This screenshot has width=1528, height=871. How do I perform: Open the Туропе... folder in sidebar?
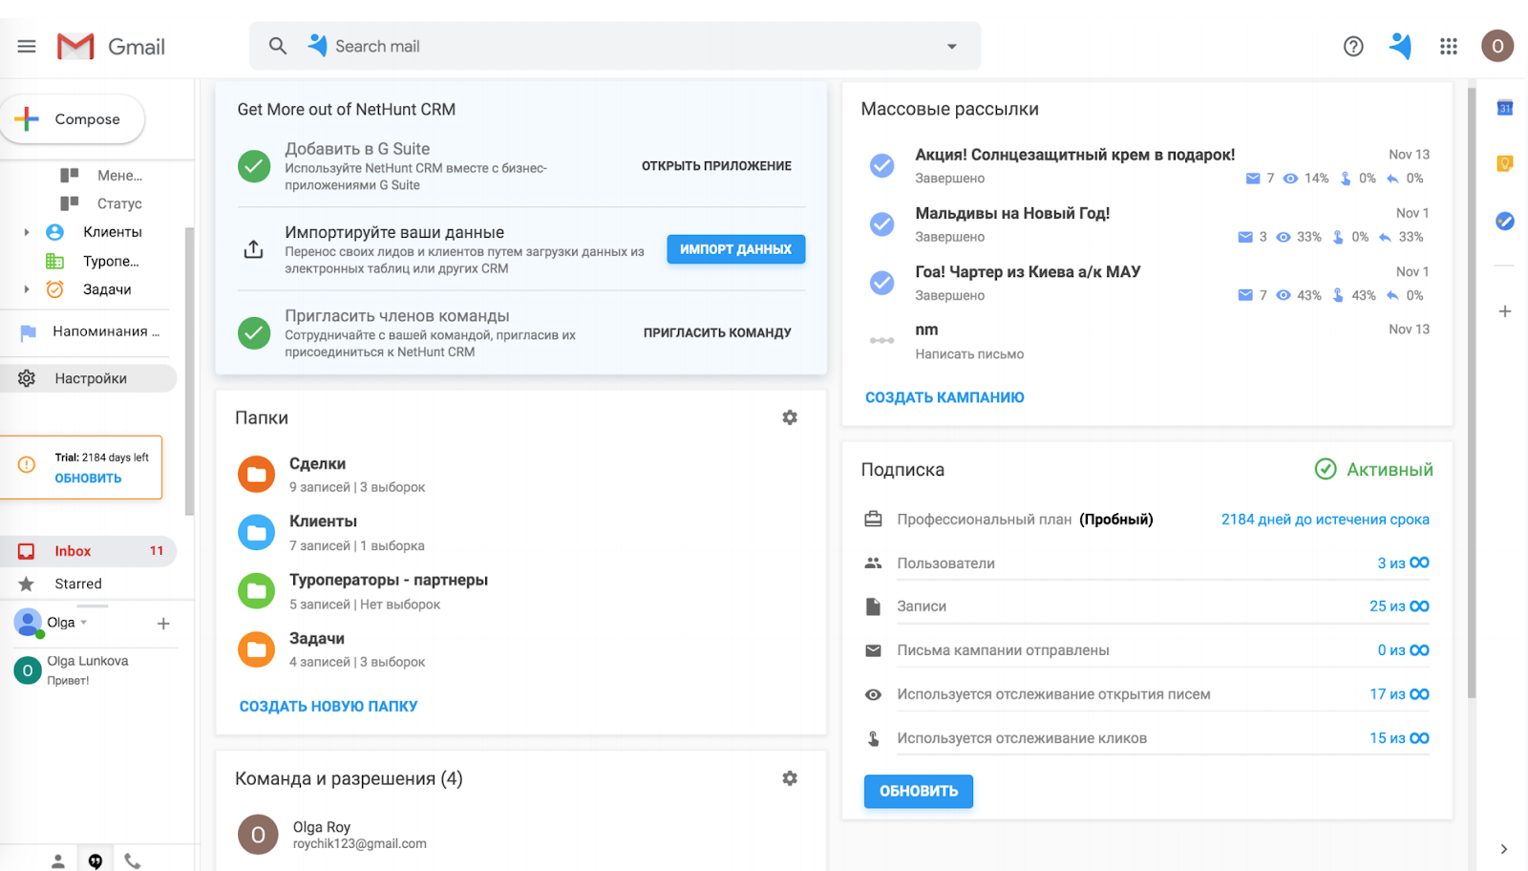point(111,261)
